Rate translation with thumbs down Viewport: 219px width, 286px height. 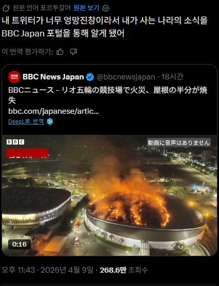coord(73,52)
